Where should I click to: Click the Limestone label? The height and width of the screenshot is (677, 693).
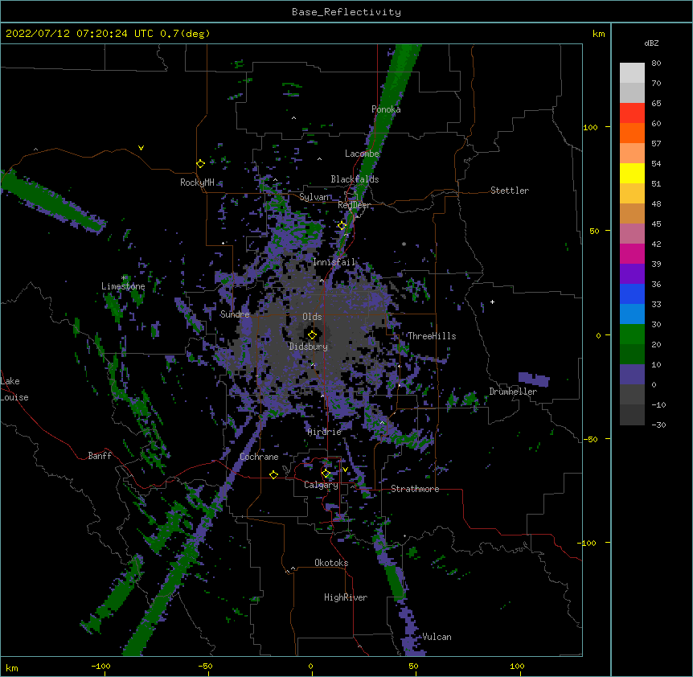(x=123, y=286)
